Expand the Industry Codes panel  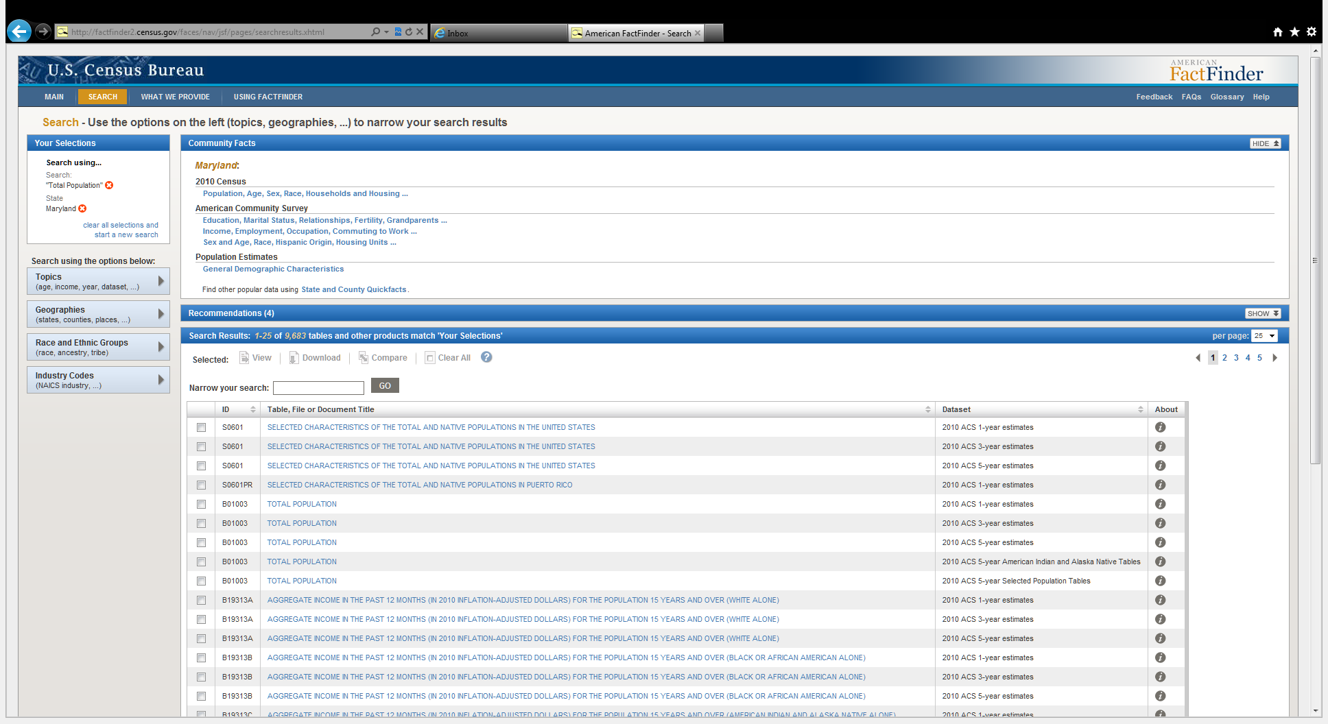[98, 380]
